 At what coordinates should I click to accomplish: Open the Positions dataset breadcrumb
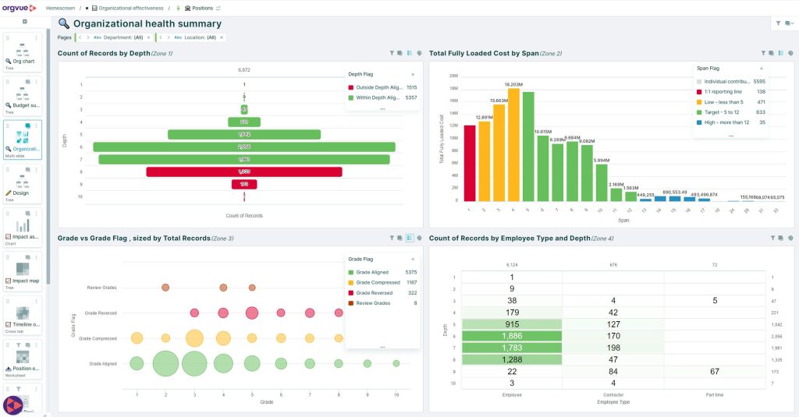point(199,8)
